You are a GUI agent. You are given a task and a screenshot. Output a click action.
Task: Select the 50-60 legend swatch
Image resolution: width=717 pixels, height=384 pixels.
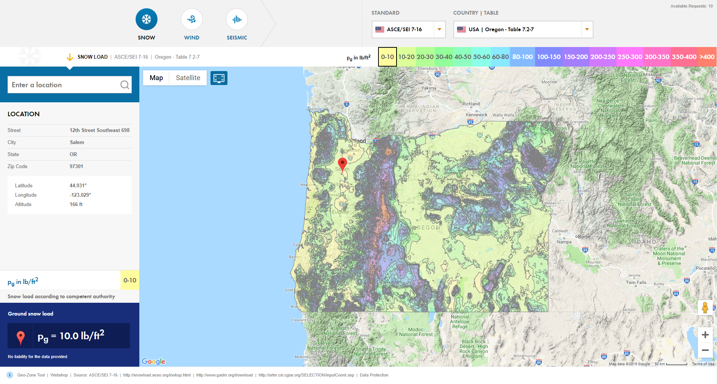click(x=482, y=57)
